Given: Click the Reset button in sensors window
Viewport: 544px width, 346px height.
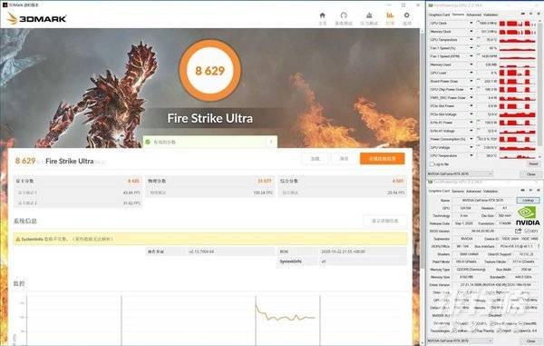Looking at the screenshot, I should [x=533, y=163].
